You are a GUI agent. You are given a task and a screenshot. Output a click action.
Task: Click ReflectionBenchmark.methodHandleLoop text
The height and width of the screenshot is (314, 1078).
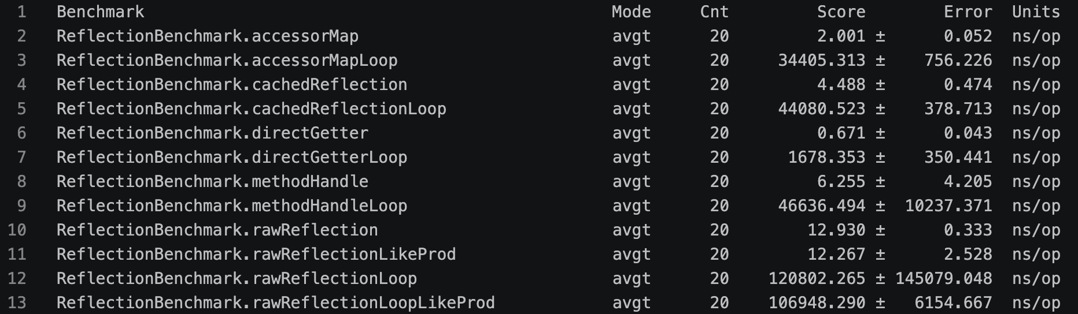232,205
